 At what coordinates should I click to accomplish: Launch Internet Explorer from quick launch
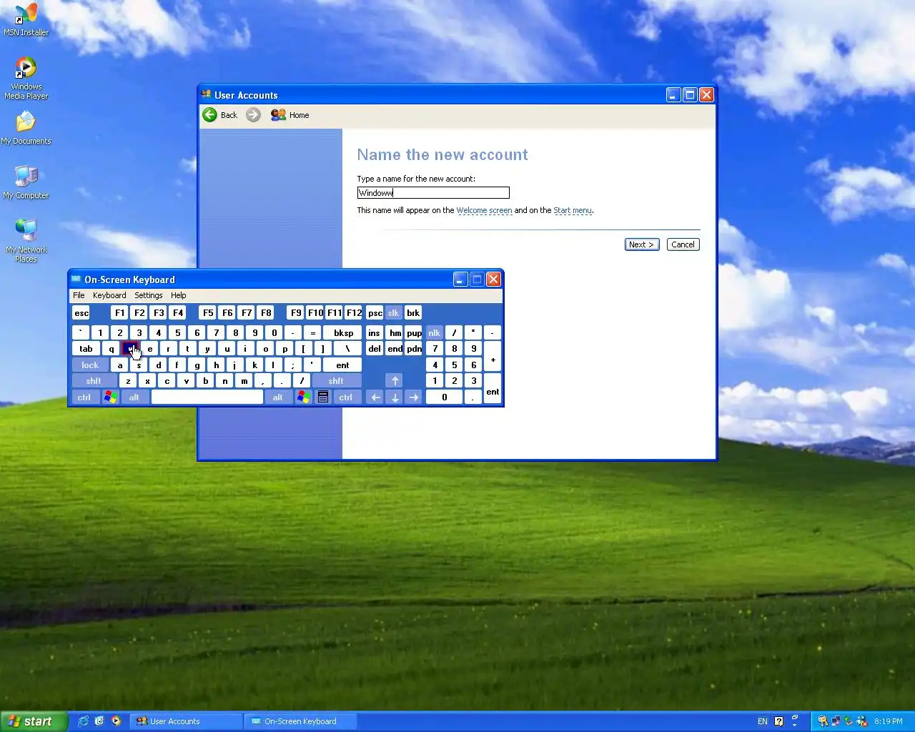coord(83,721)
